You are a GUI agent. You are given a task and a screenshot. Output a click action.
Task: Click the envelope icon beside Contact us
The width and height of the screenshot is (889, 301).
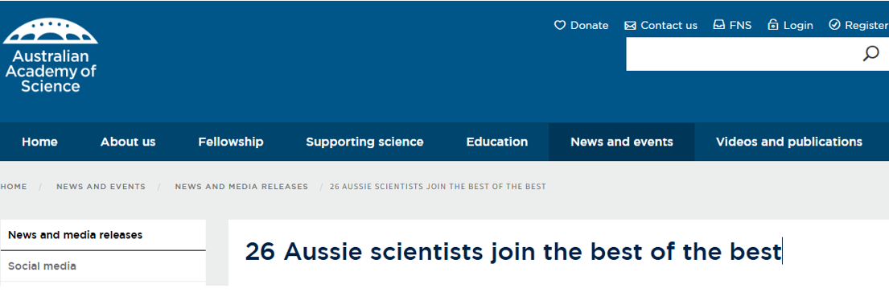pos(630,26)
